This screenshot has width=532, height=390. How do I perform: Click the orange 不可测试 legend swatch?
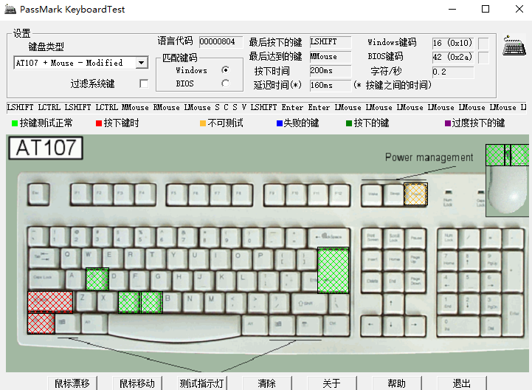[203, 123]
